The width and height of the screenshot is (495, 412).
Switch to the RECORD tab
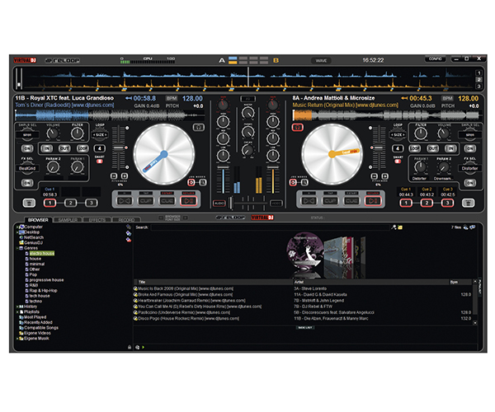click(126, 220)
